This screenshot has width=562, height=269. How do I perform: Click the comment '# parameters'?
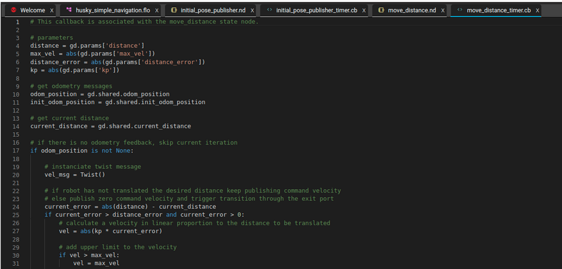[x=52, y=38]
